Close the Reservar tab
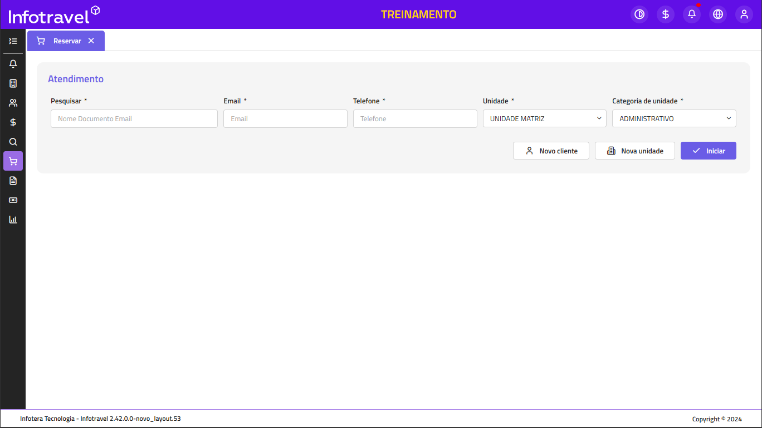 point(91,41)
